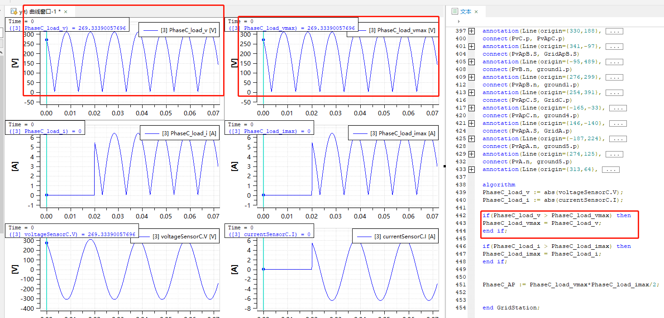
Task: Click the '...' fold box after origin={341,-97}
Action: [x=615, y=47]
